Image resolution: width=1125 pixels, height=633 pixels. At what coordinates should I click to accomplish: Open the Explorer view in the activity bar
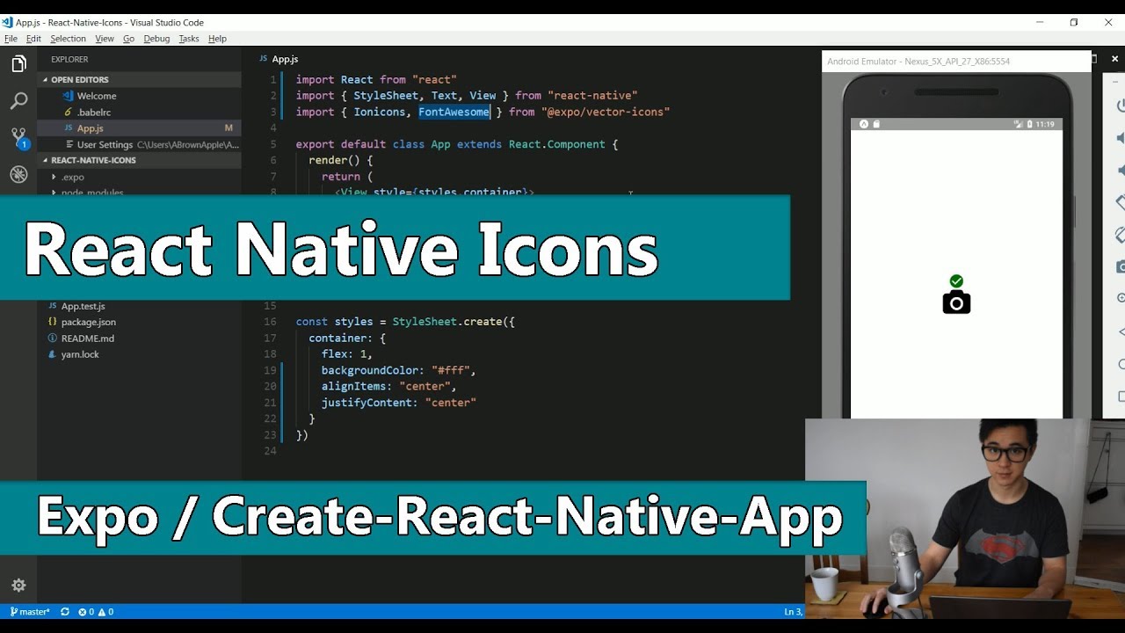click(18, 62)
